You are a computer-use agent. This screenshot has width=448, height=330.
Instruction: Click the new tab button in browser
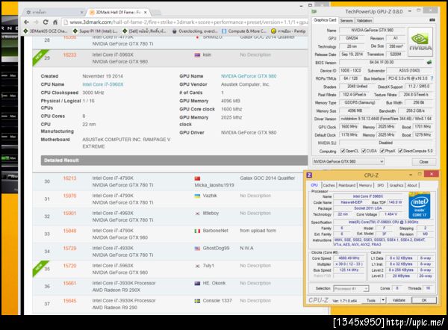point(156,12)
